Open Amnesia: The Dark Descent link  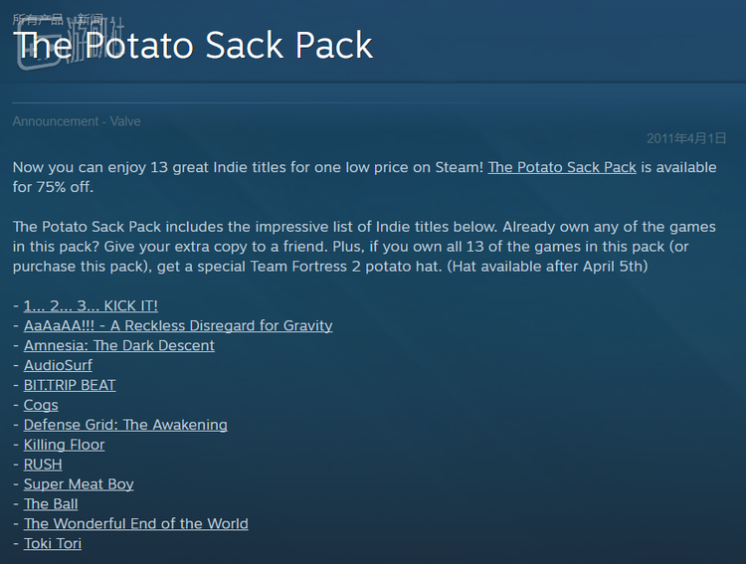[118, 345]
